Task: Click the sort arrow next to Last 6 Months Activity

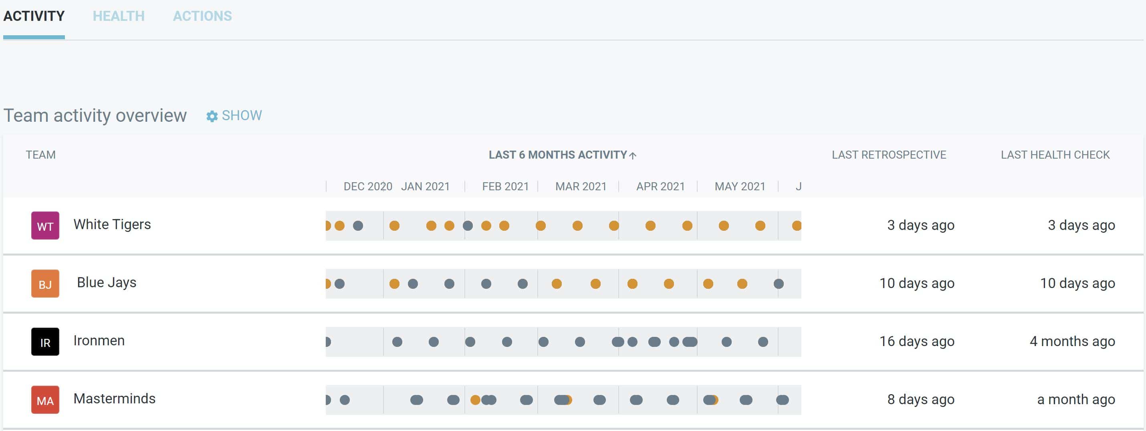Action: click(x=633, y=155)
